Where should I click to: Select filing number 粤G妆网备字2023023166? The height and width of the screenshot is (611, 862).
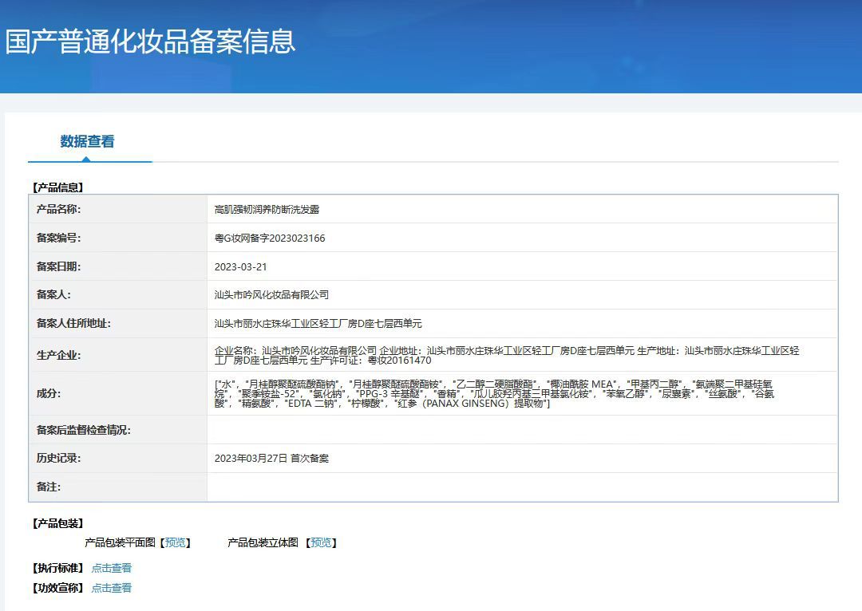270,238
